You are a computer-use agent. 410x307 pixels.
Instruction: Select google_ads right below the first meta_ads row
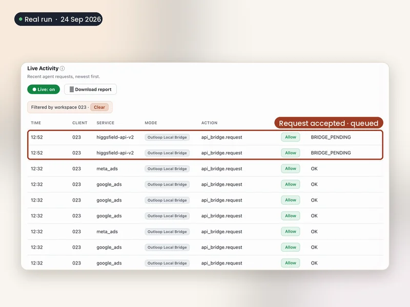coord(109,184)
